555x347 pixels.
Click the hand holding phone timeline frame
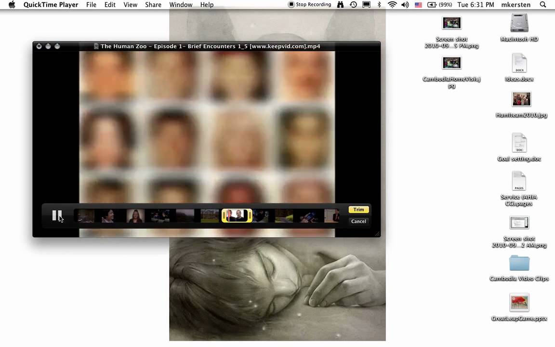pyautogui.click(x=308, y=215)
